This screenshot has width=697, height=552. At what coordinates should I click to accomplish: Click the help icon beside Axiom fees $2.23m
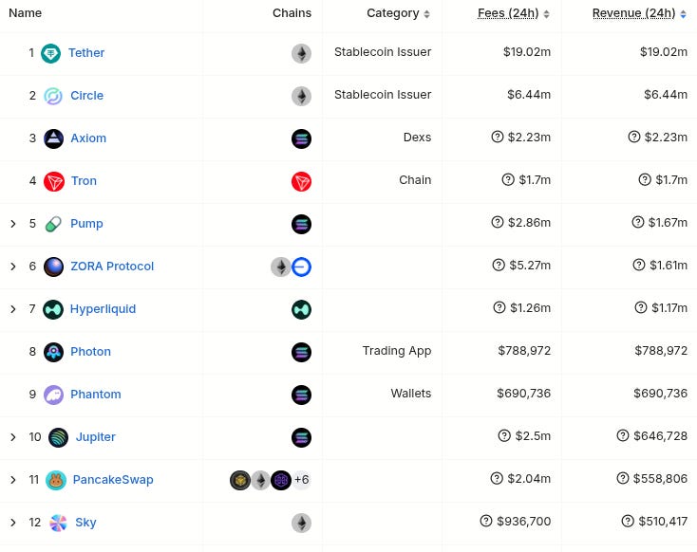pos(498,137)
